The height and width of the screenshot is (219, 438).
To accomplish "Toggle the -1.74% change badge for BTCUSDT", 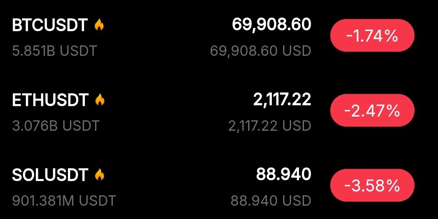I will (x=372, y=37).
